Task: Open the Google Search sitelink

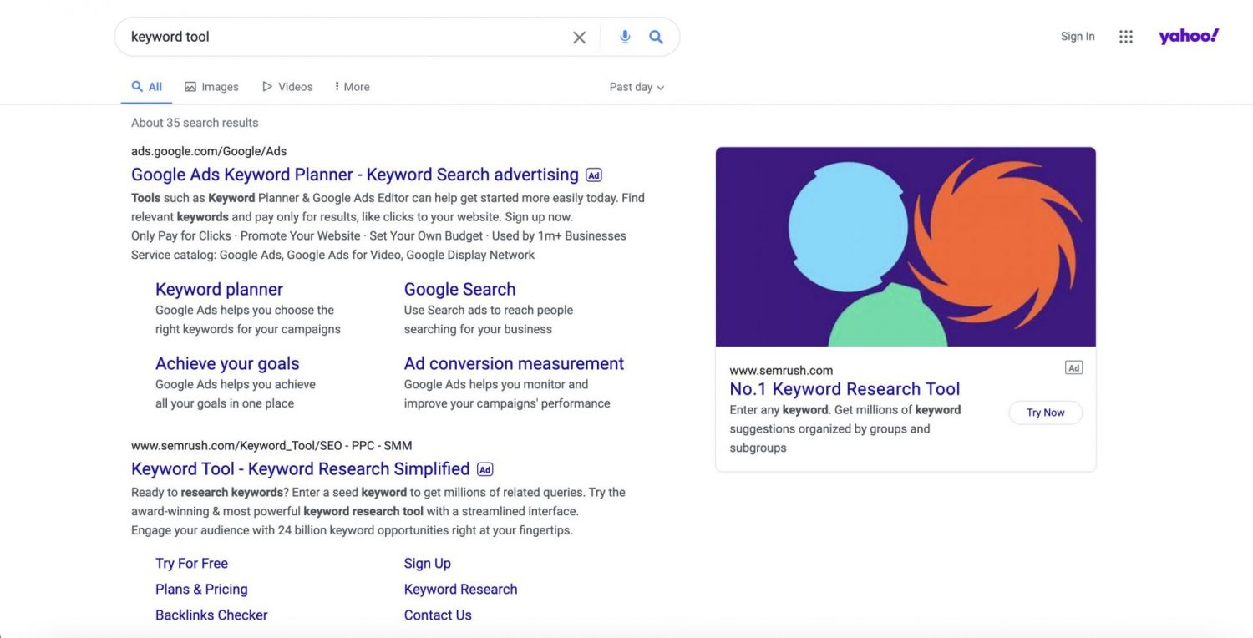Action: 459,290
